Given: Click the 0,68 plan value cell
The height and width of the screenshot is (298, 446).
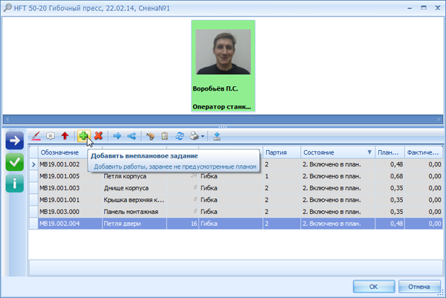Looking at the screenshot, I should (x=390, y=176).
